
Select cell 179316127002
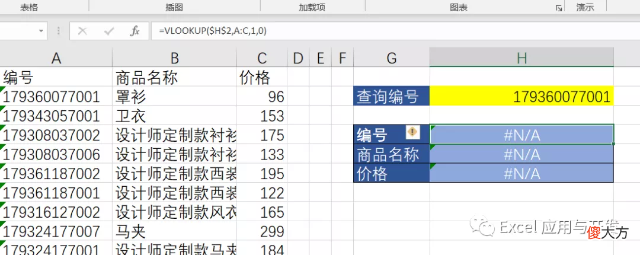pos(56,212)
